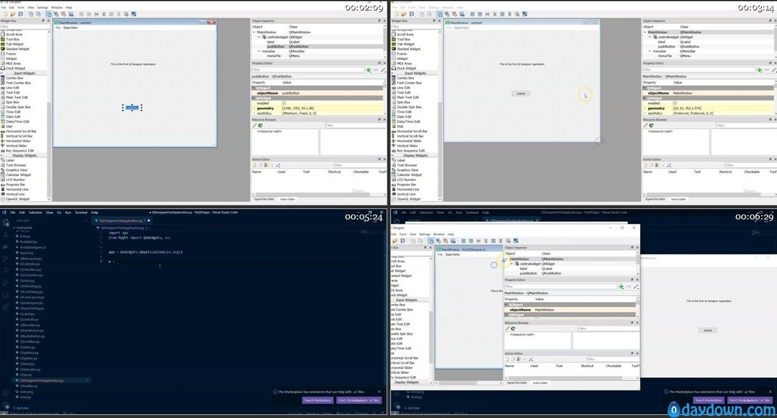Click Submit button on 03:14 frame form
The image size is (777, 418).
point(521,93)
